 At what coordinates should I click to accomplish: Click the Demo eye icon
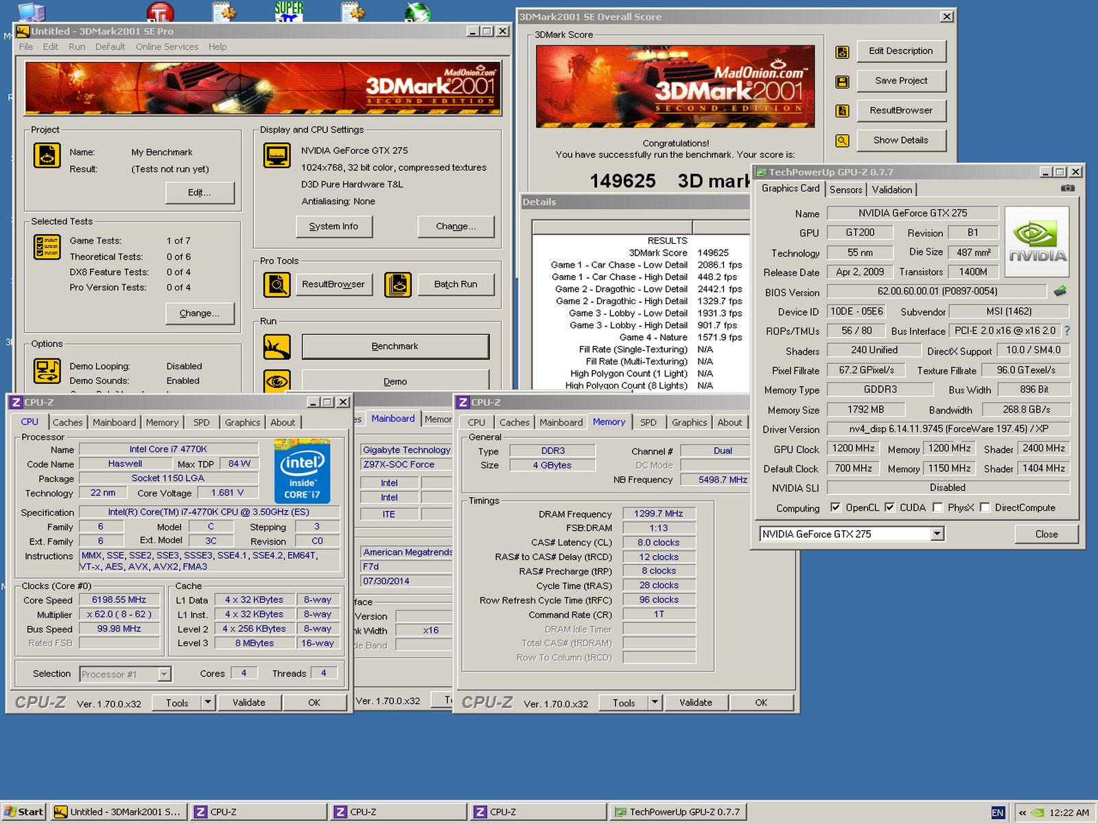277,381
